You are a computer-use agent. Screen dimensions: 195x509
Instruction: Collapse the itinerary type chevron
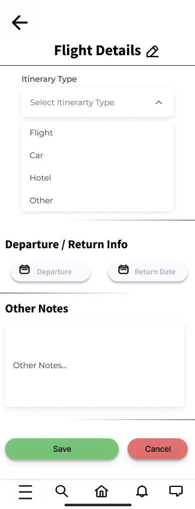coord(158,102)
